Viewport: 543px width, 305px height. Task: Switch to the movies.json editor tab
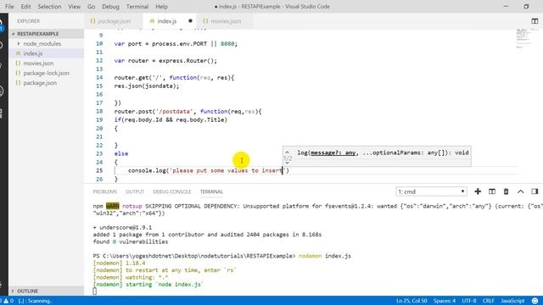226,21
